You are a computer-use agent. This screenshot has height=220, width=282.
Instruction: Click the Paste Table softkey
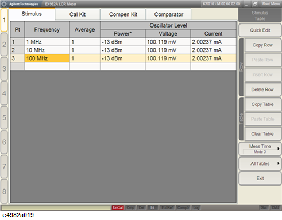pos(262,119)
